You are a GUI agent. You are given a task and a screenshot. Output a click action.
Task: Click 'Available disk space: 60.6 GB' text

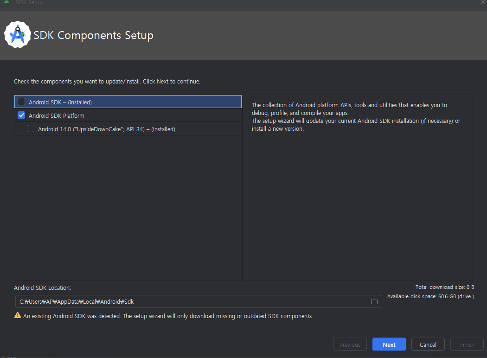[430, 296]
